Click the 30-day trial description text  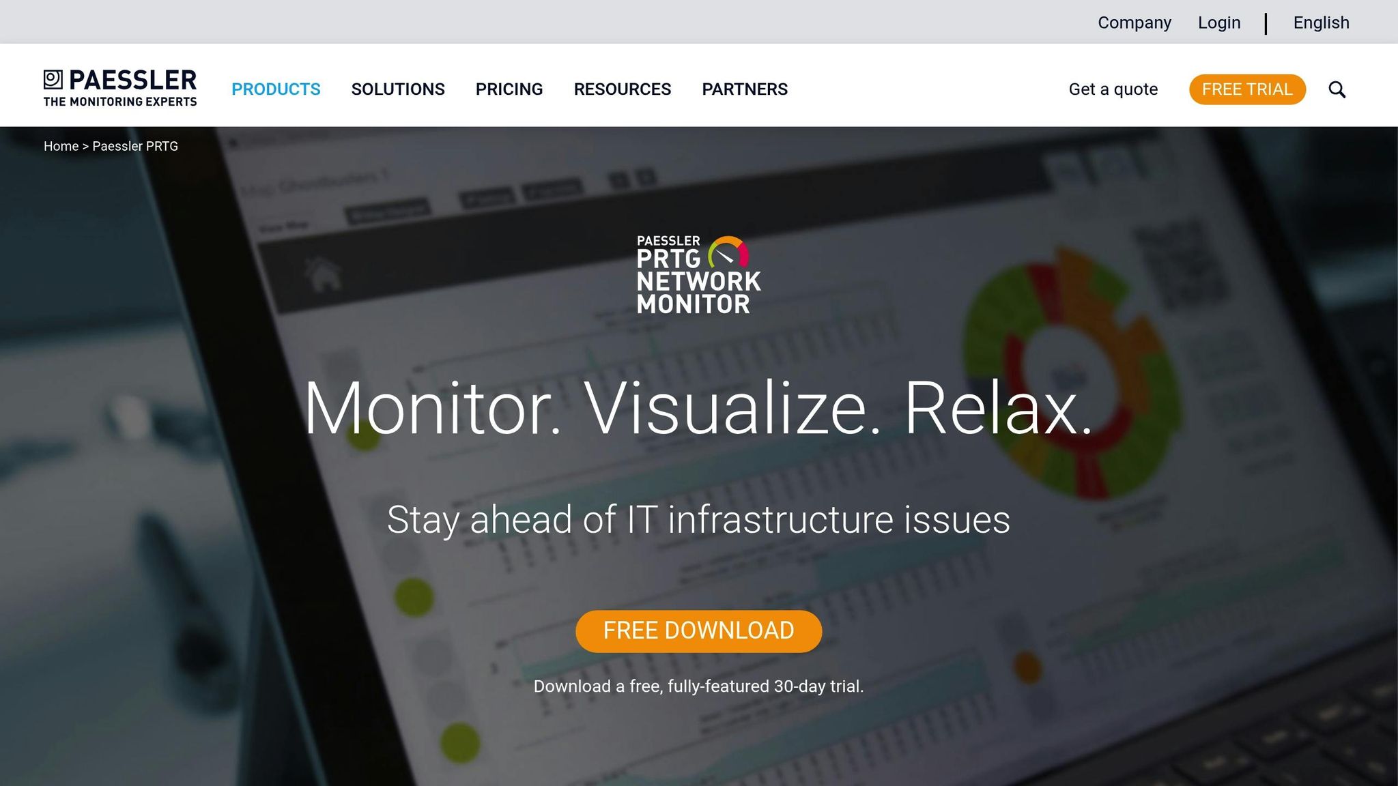698,688
